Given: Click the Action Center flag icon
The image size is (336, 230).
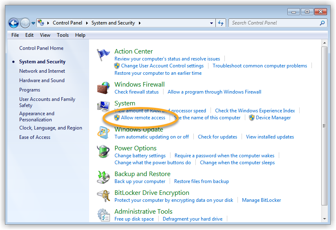Looking at the screenshot, I should coord(103,55).
